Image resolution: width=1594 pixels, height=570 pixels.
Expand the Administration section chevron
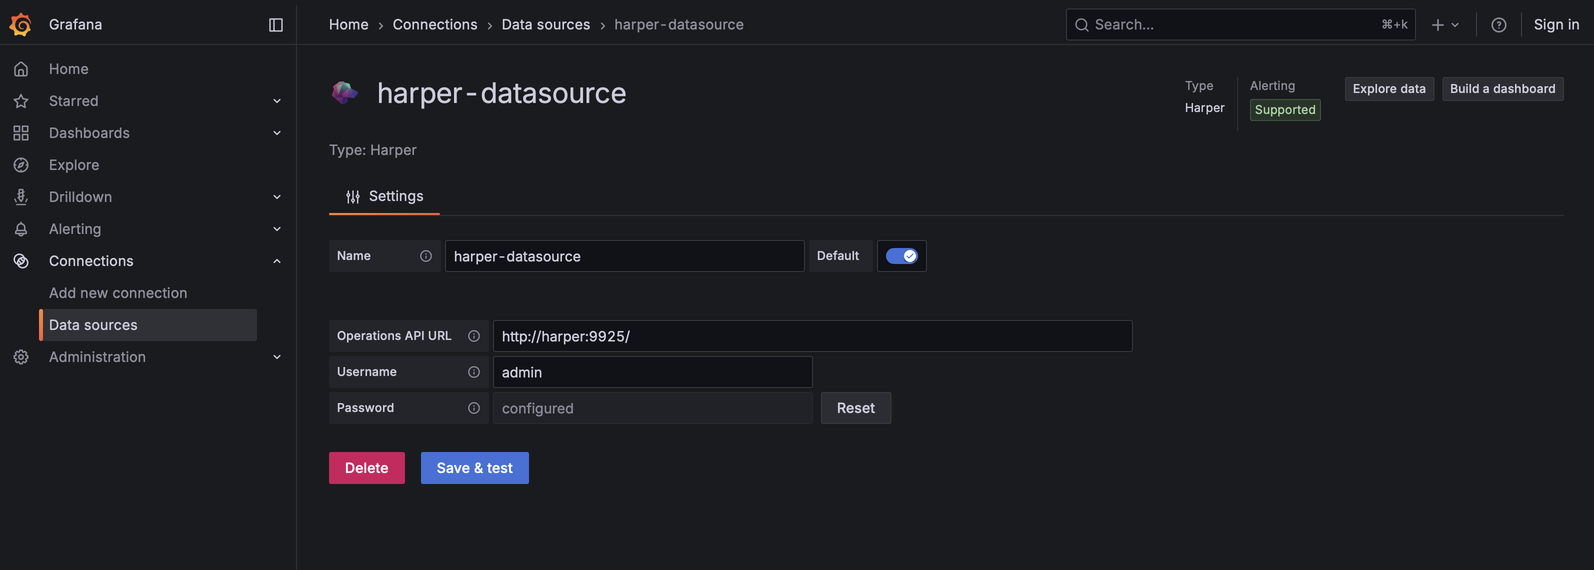point(277,357)
